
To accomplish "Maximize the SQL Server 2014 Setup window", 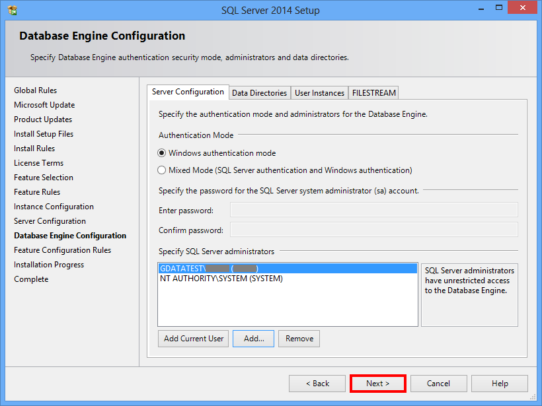I will 499,8.
